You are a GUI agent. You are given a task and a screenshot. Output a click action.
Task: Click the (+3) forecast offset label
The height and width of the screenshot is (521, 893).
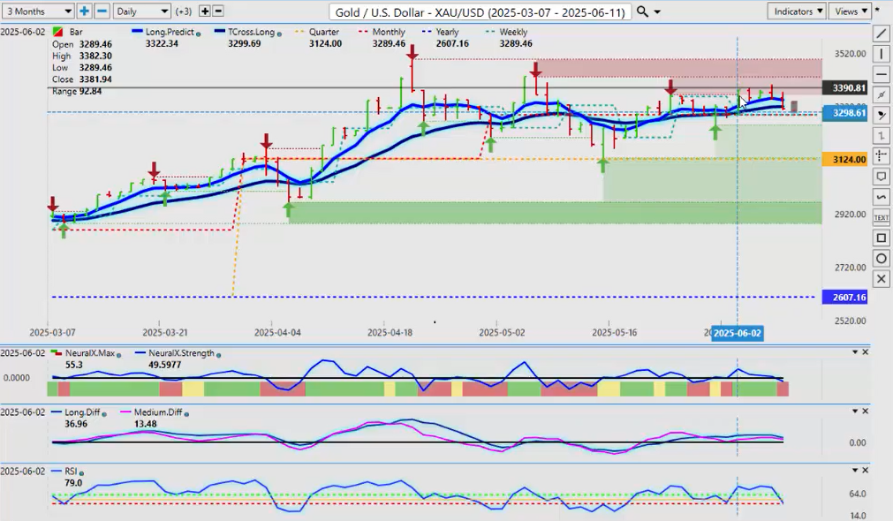click(x=184, y=11)
